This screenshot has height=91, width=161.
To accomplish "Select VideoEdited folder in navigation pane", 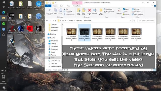I will pyautogui.click(x=55, y=28).
